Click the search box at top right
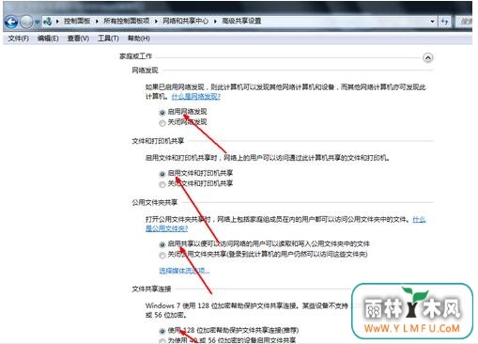478x344 pixels. (465, 22)
